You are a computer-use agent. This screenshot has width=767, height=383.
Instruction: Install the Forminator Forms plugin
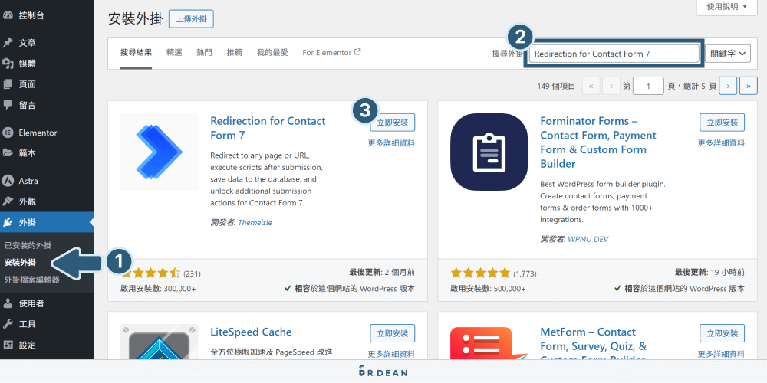click(722, 123)
